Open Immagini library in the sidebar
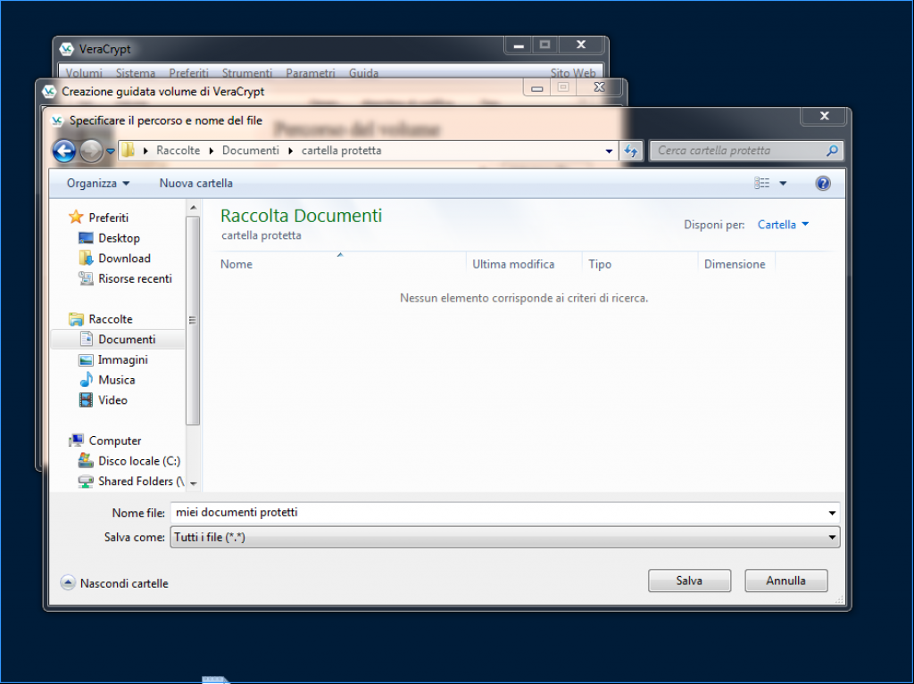Screen dimensions: 914x684 point(123,359)
